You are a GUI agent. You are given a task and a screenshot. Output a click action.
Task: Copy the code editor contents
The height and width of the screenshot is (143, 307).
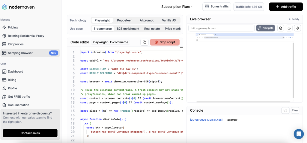(x=145, y=42)
